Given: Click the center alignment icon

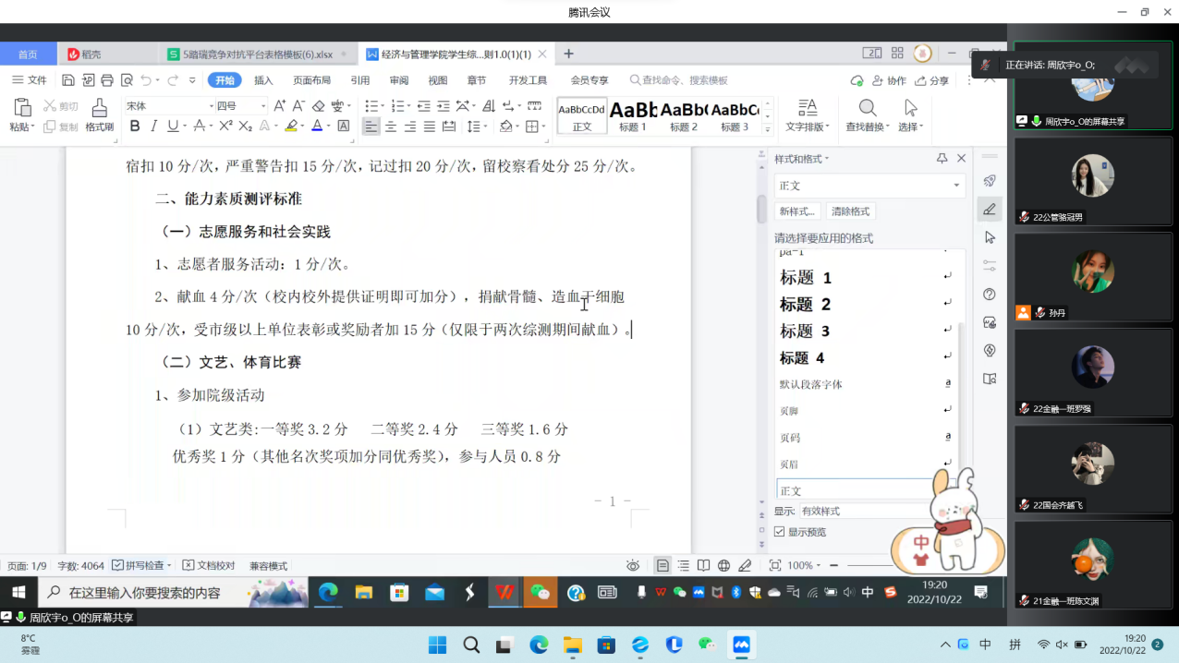Looking at the screenshot, I should coord(391,127).
